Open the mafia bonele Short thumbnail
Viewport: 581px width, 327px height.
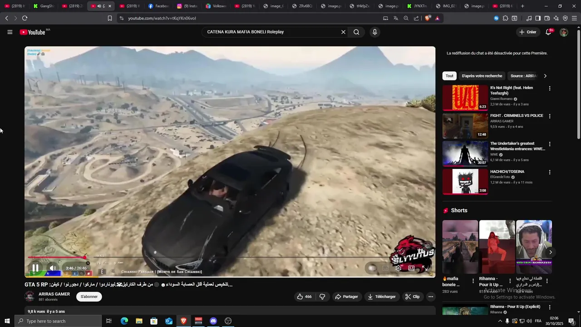[x=460, y=247]
